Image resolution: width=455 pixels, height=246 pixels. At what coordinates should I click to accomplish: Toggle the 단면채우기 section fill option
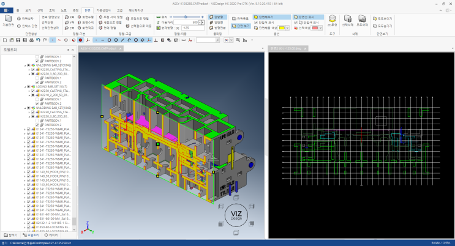tap(271, 17)
